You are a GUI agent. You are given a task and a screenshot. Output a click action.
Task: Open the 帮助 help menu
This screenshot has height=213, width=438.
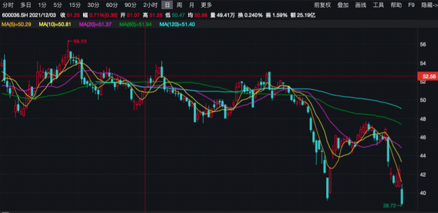[397, 5]
